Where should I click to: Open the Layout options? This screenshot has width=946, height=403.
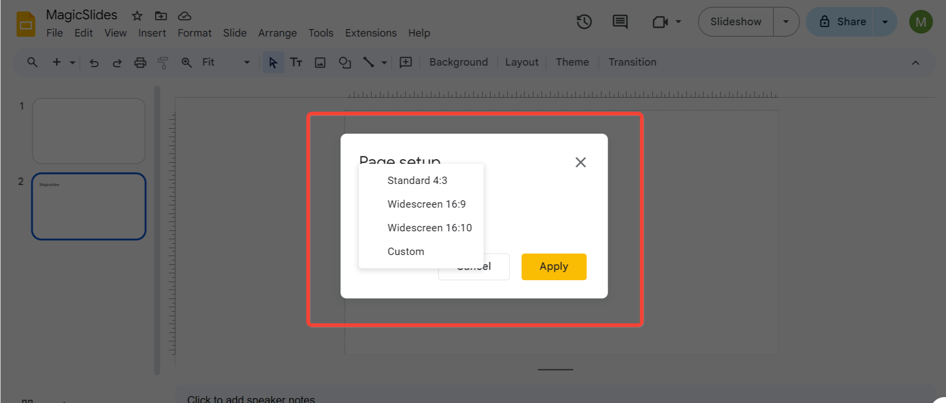[x=521, y=62]
